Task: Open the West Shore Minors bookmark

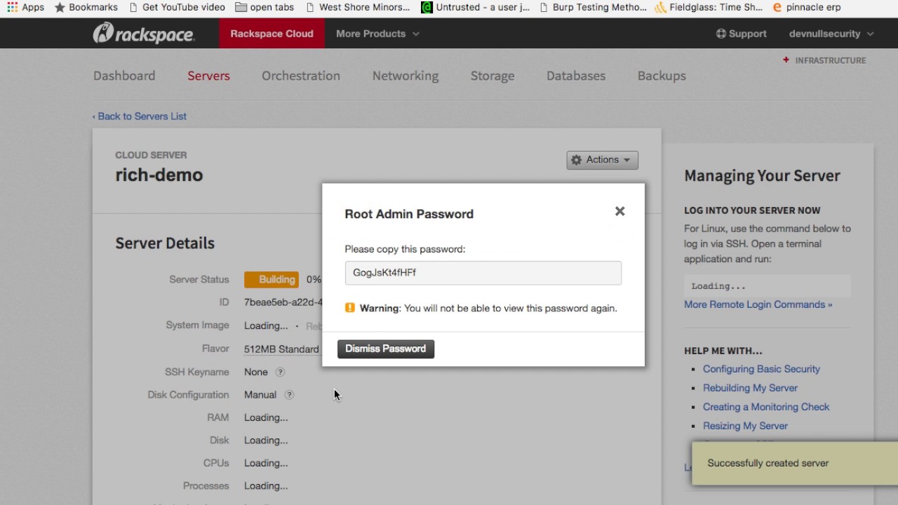Action: [358, 7]
